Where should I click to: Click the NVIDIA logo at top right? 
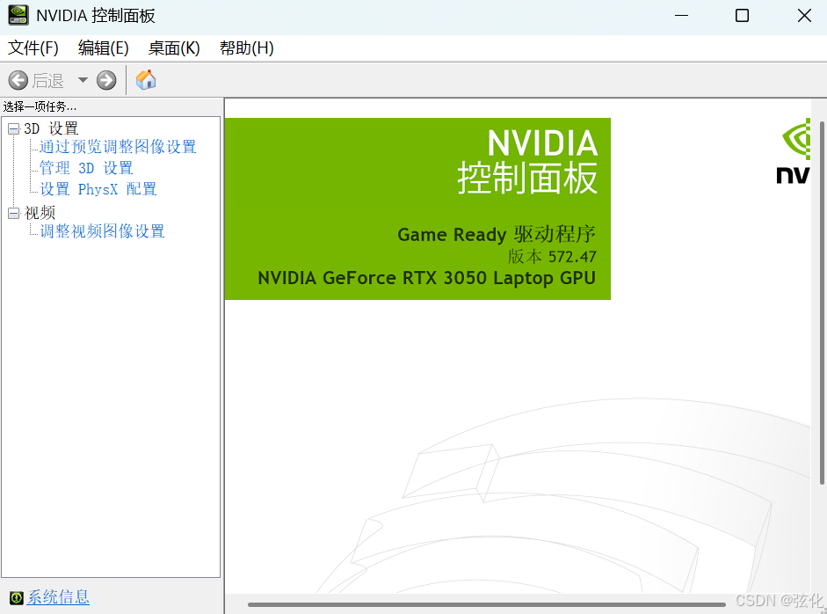[x=795, y=151]
